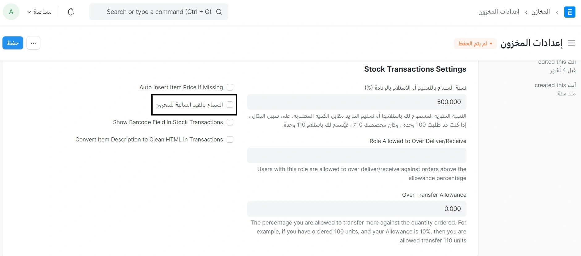The height and width of the screenshot is (256, 581).
Task: Toggle the sidebar hamburger icon
Action: 571,43
